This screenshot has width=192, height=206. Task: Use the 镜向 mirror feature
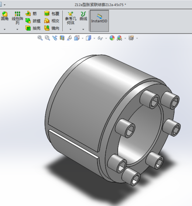pos(52,28)
